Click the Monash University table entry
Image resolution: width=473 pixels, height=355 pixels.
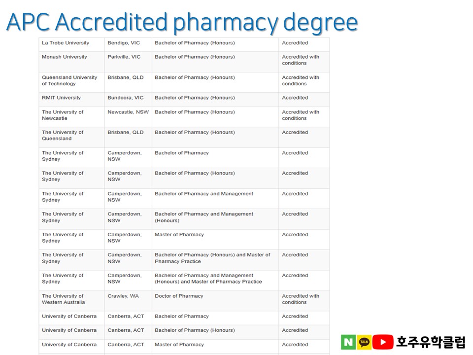click(x=65, y=57)
